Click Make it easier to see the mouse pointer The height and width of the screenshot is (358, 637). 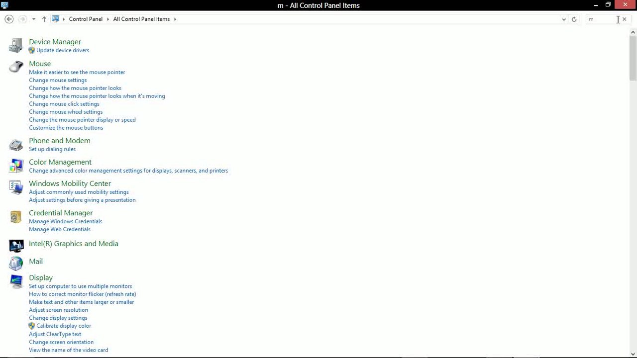coord(77,72)
